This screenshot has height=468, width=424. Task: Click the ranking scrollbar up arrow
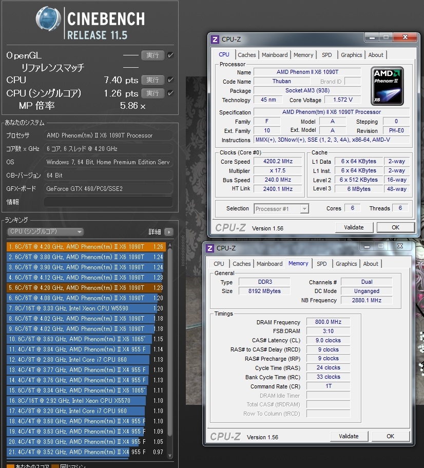(x=170, y=245)
